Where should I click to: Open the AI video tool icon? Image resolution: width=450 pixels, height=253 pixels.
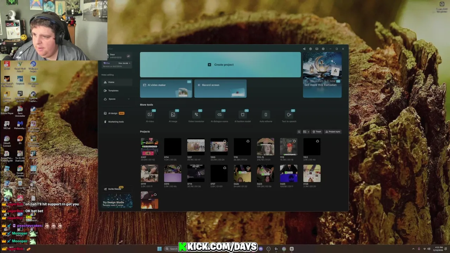(150, 115)
